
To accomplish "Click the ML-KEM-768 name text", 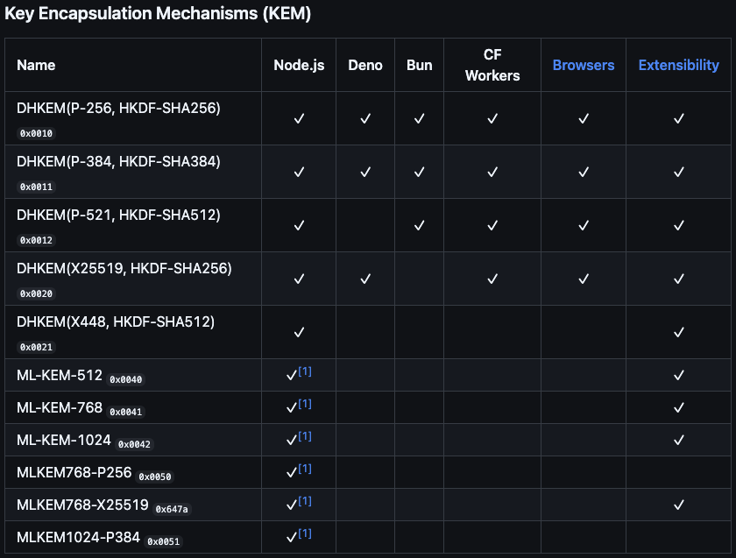I will pos(60,408).
